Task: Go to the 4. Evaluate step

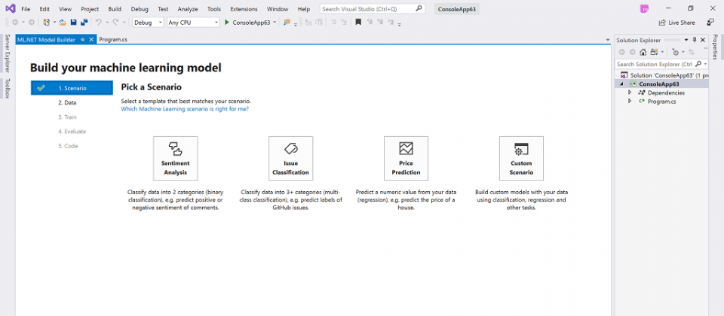Action: pos(72,131)
